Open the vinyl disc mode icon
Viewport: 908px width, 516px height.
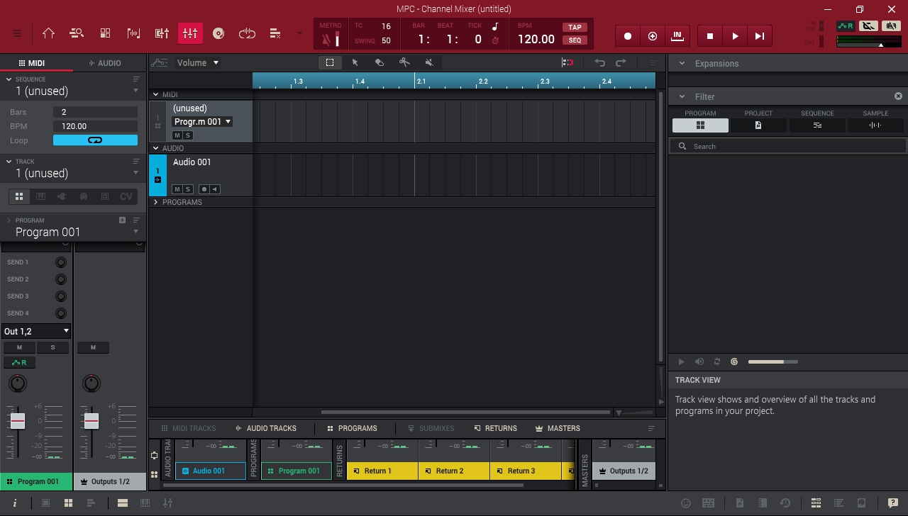tap(218, 33)
